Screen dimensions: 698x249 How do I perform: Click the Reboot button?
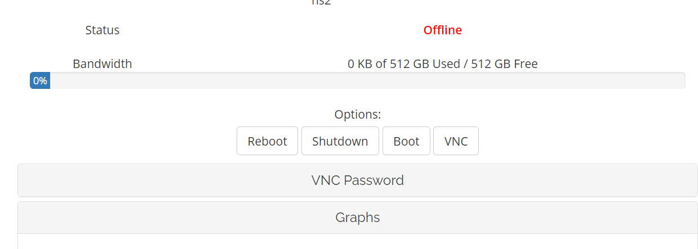click(x=267, y=141)
